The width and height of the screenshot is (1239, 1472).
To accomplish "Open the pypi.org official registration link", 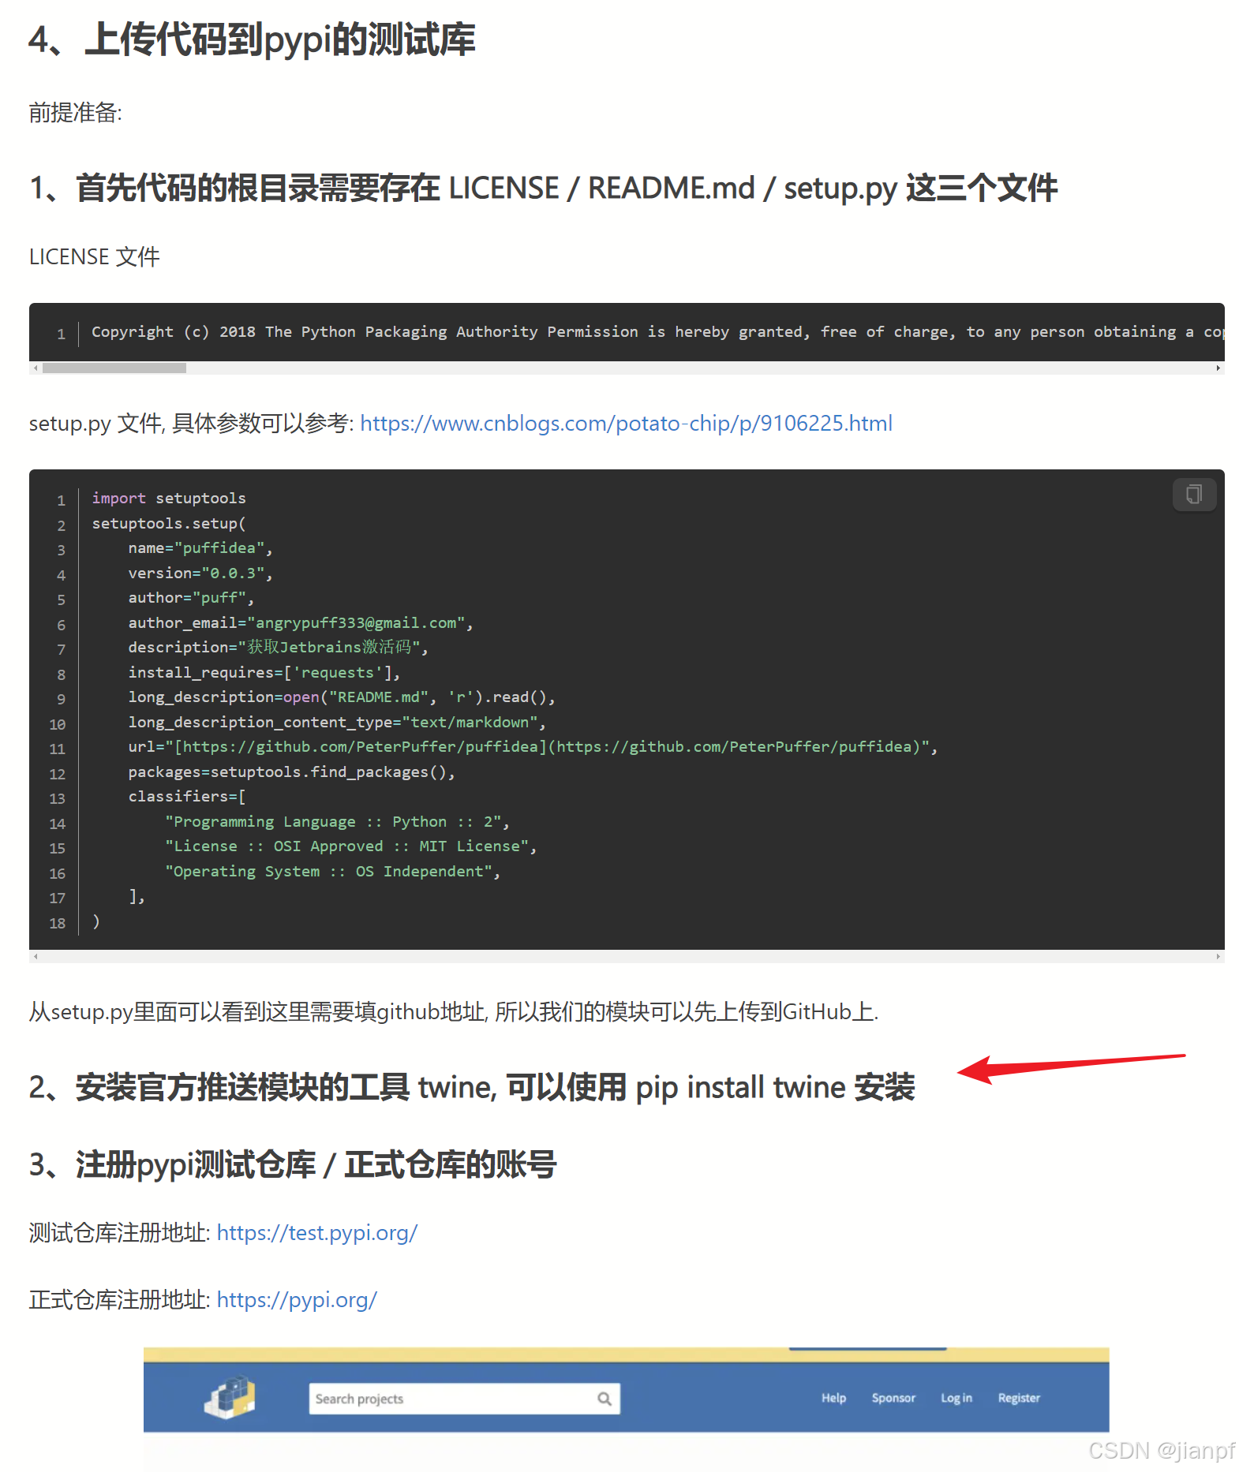I will [x=297, y=1300].
